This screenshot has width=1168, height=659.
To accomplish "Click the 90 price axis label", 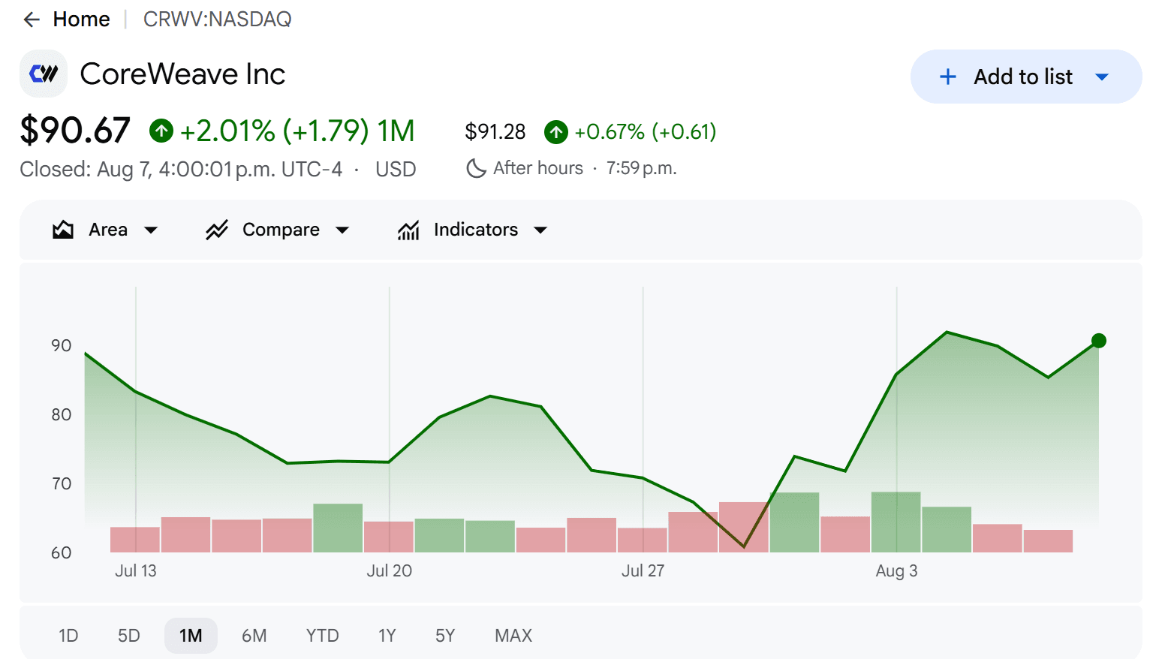I will [x=62, y=346].
